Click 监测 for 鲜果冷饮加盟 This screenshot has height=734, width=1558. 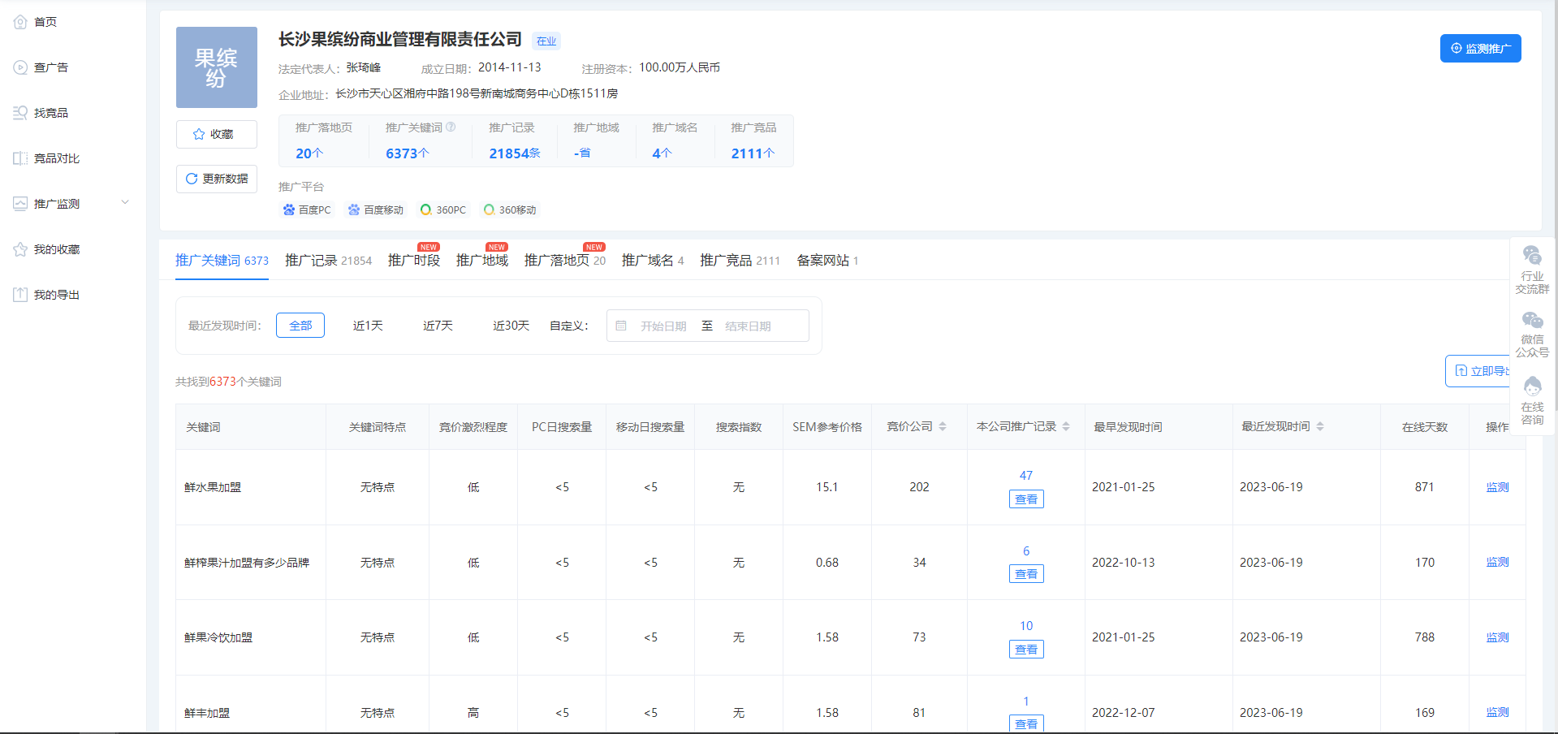(1497, 637)
